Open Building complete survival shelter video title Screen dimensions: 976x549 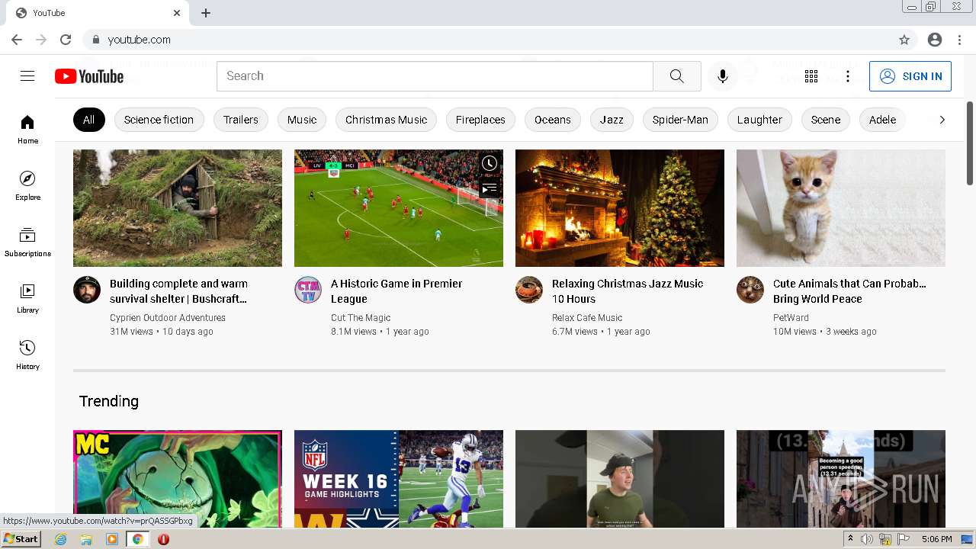pos(178,291)
